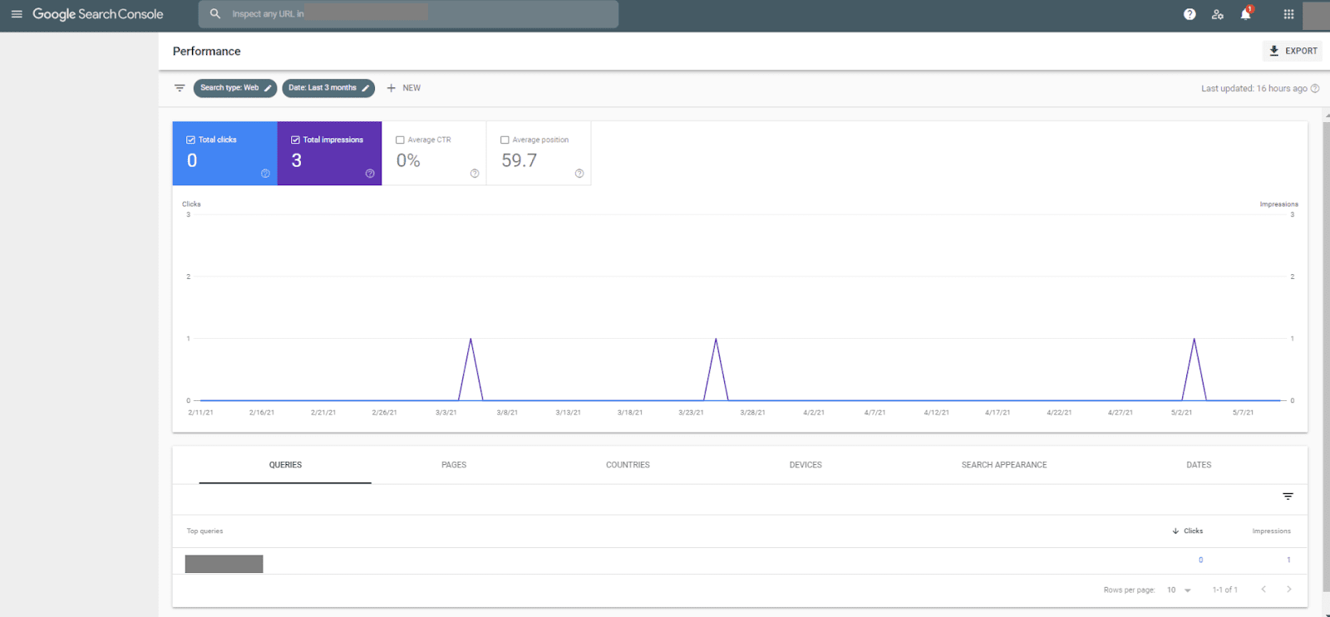Edit the Date: Last 3 months filter
Viewport: 1330px width, 617px height.
[328, 88]
